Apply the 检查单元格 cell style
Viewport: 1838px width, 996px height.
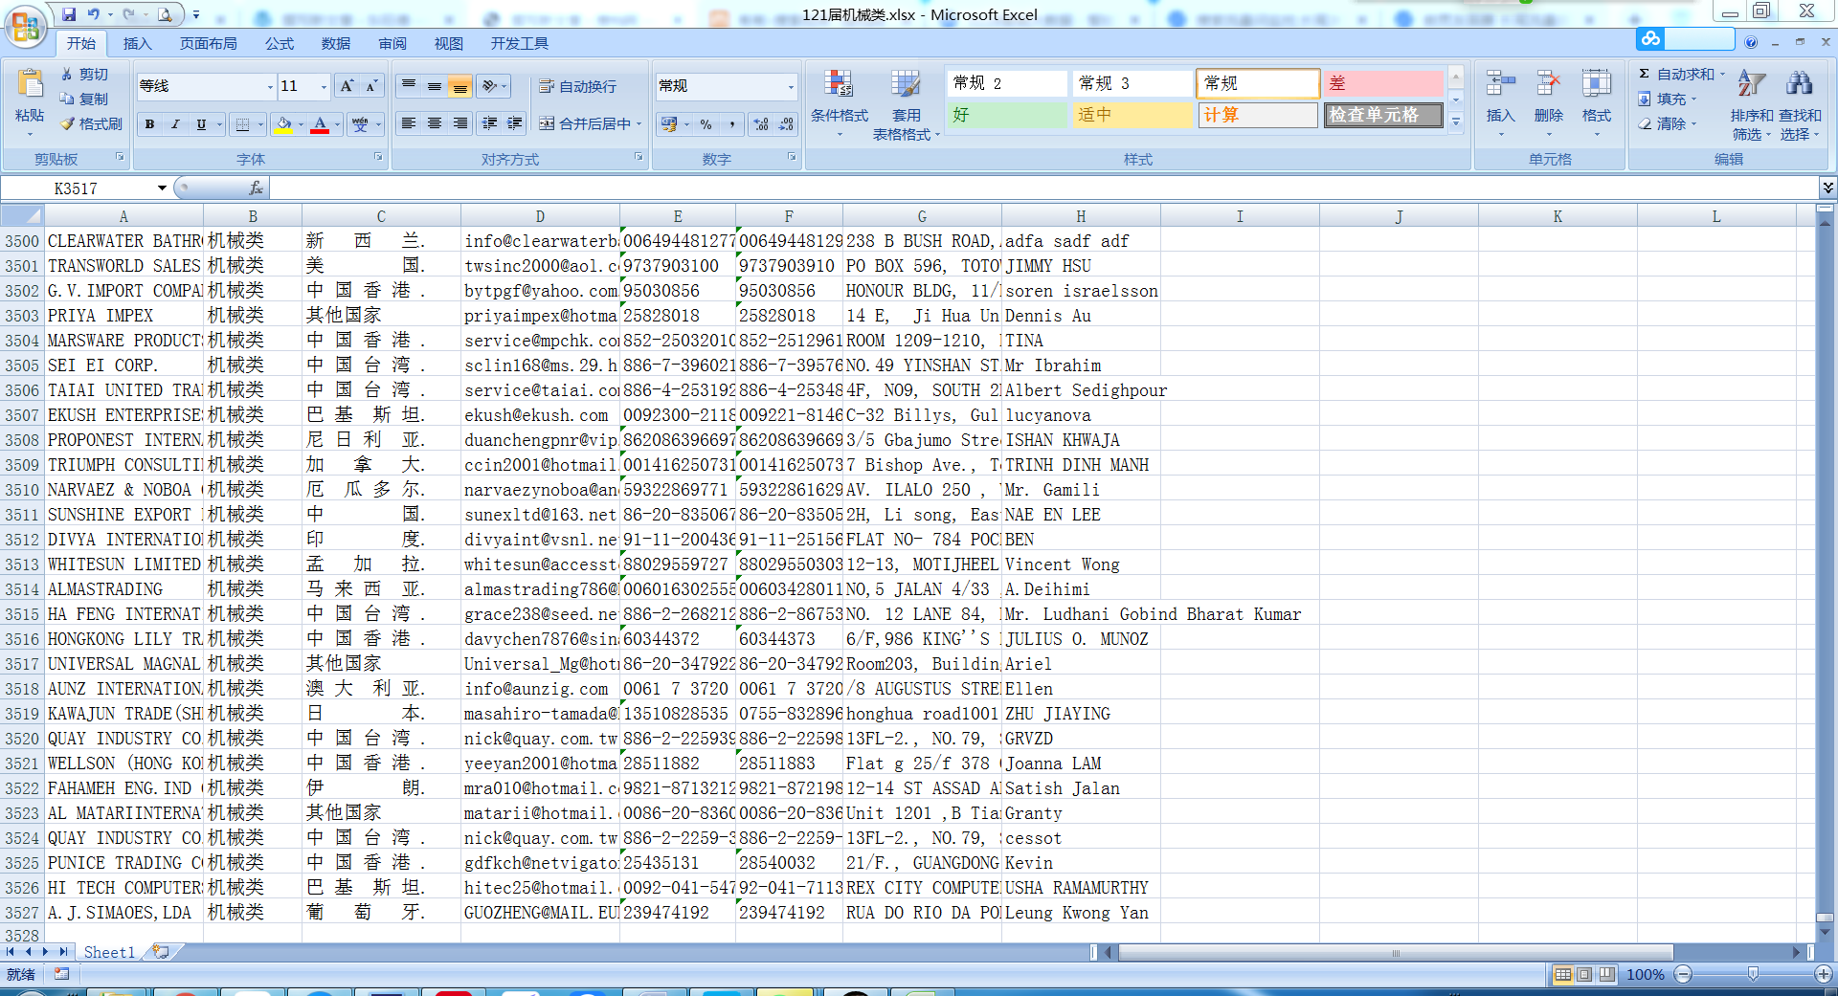pos(1383,115)
